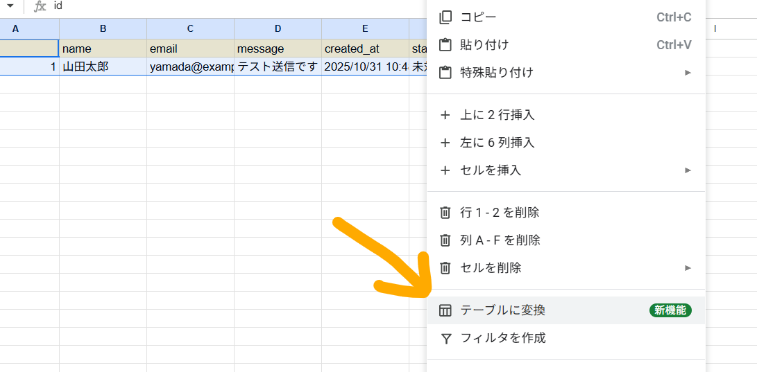Viewport: 757px width, 372px height.
Task: Choose 上に 2 行挿入
Action: coord(565,115)
